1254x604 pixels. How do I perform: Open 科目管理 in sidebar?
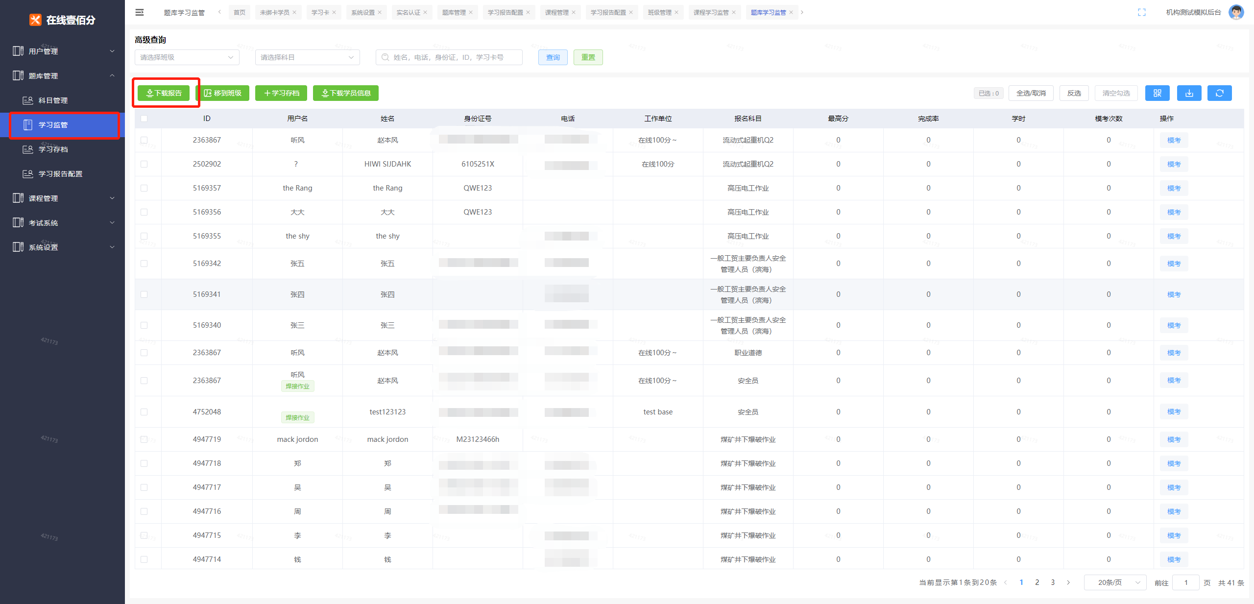coord(62,100)
